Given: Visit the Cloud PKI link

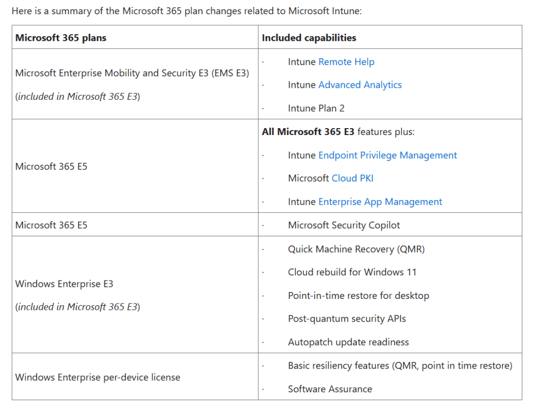Looking at the screenshot, I should pos(353,179).
